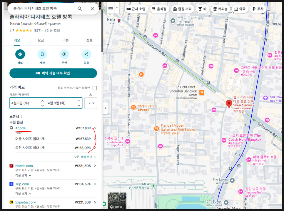Filter map by 주차
This screenshot has width=284, height=211.
tap(258, 9)
